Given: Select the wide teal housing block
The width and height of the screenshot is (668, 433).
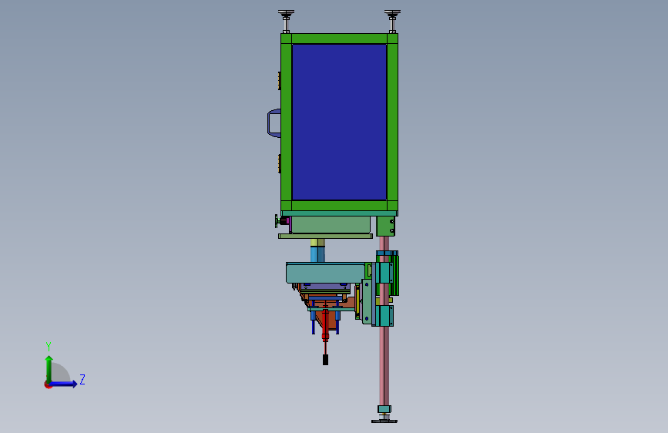Looking at the screenshot, I should tap(326, 274).
